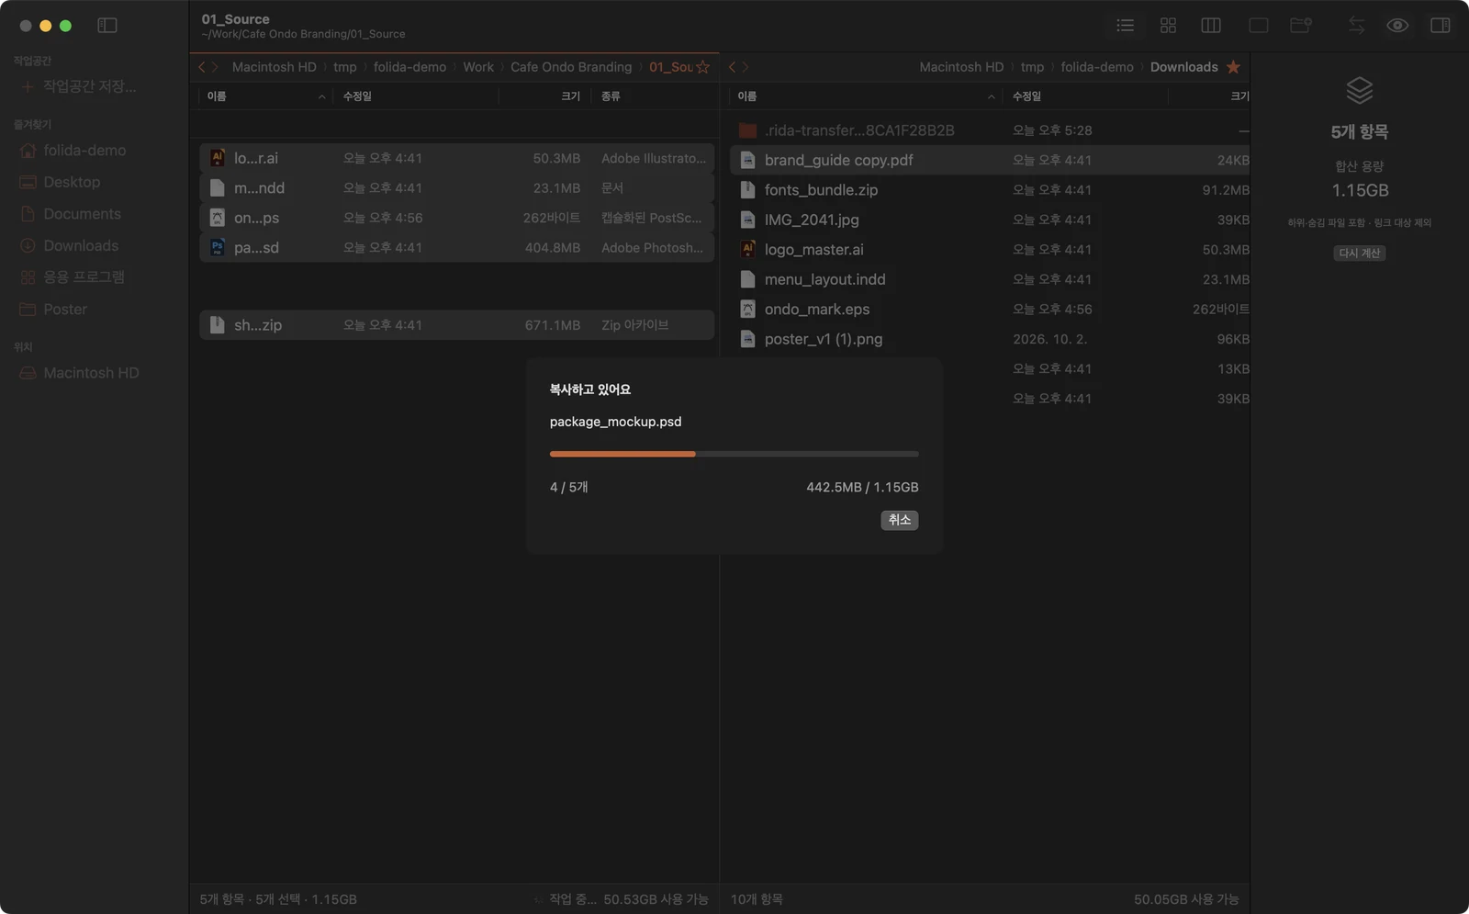Click the stacked layers icon in the inspector
The image size is (1469, 914).
click(x=1360, y=90)
